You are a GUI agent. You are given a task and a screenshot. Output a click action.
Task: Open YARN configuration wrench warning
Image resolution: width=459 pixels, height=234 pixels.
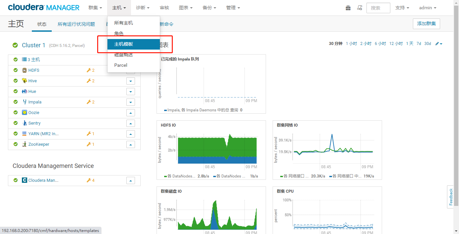pyautogui.click(x=91, y=134)
